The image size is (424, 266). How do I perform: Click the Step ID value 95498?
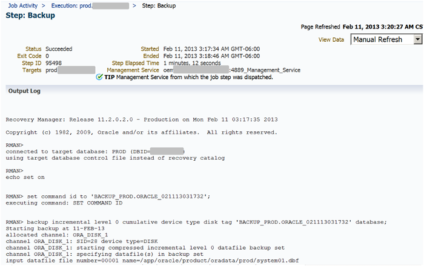coord(53,63)
